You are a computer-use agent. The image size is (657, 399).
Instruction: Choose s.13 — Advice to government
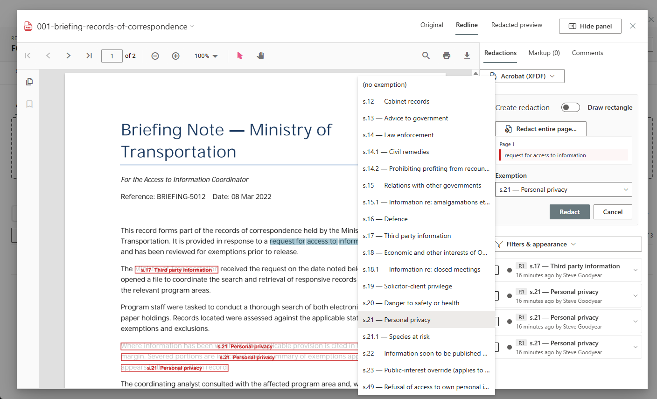click(x=426, y=118)
